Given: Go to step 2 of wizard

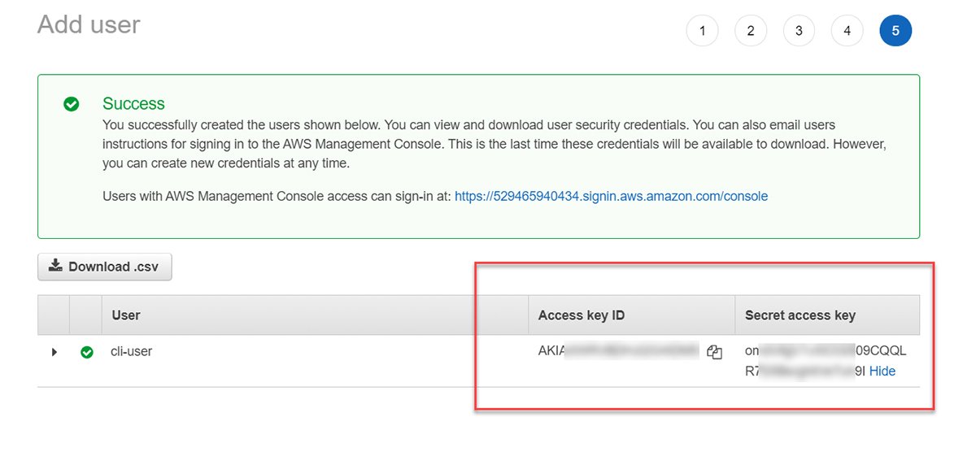Looking at the screenshot, I should tap(751, 31).
